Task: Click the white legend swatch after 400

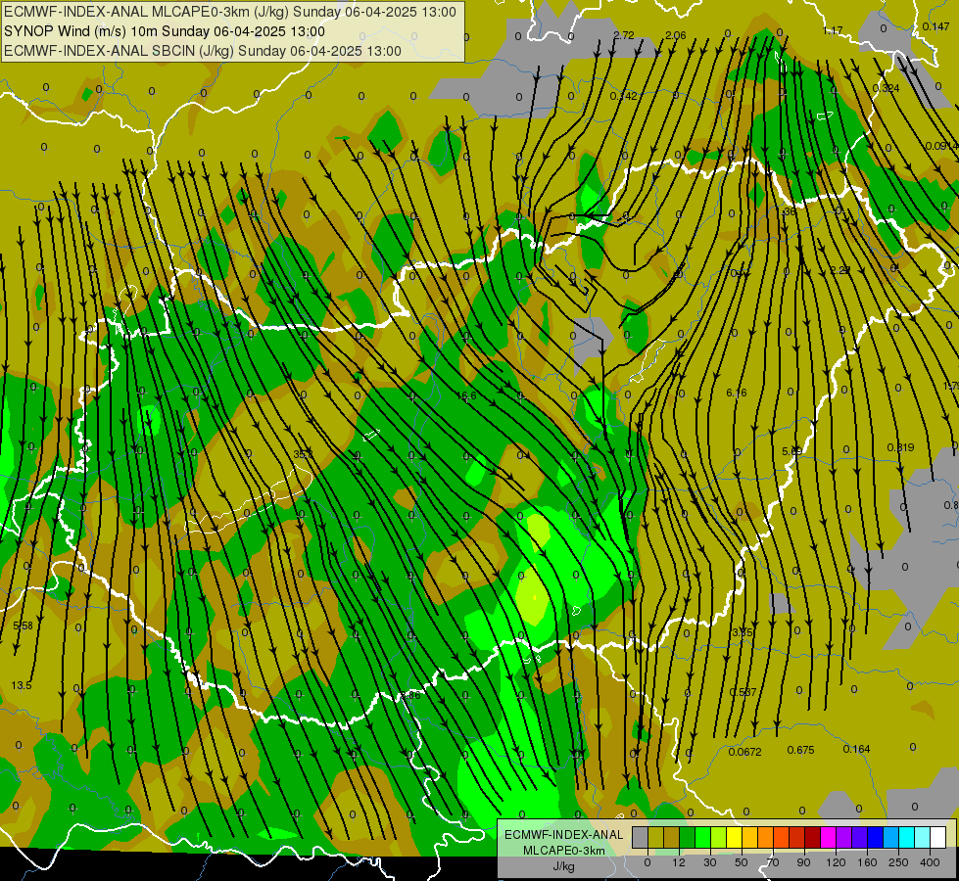Action: 938,837
